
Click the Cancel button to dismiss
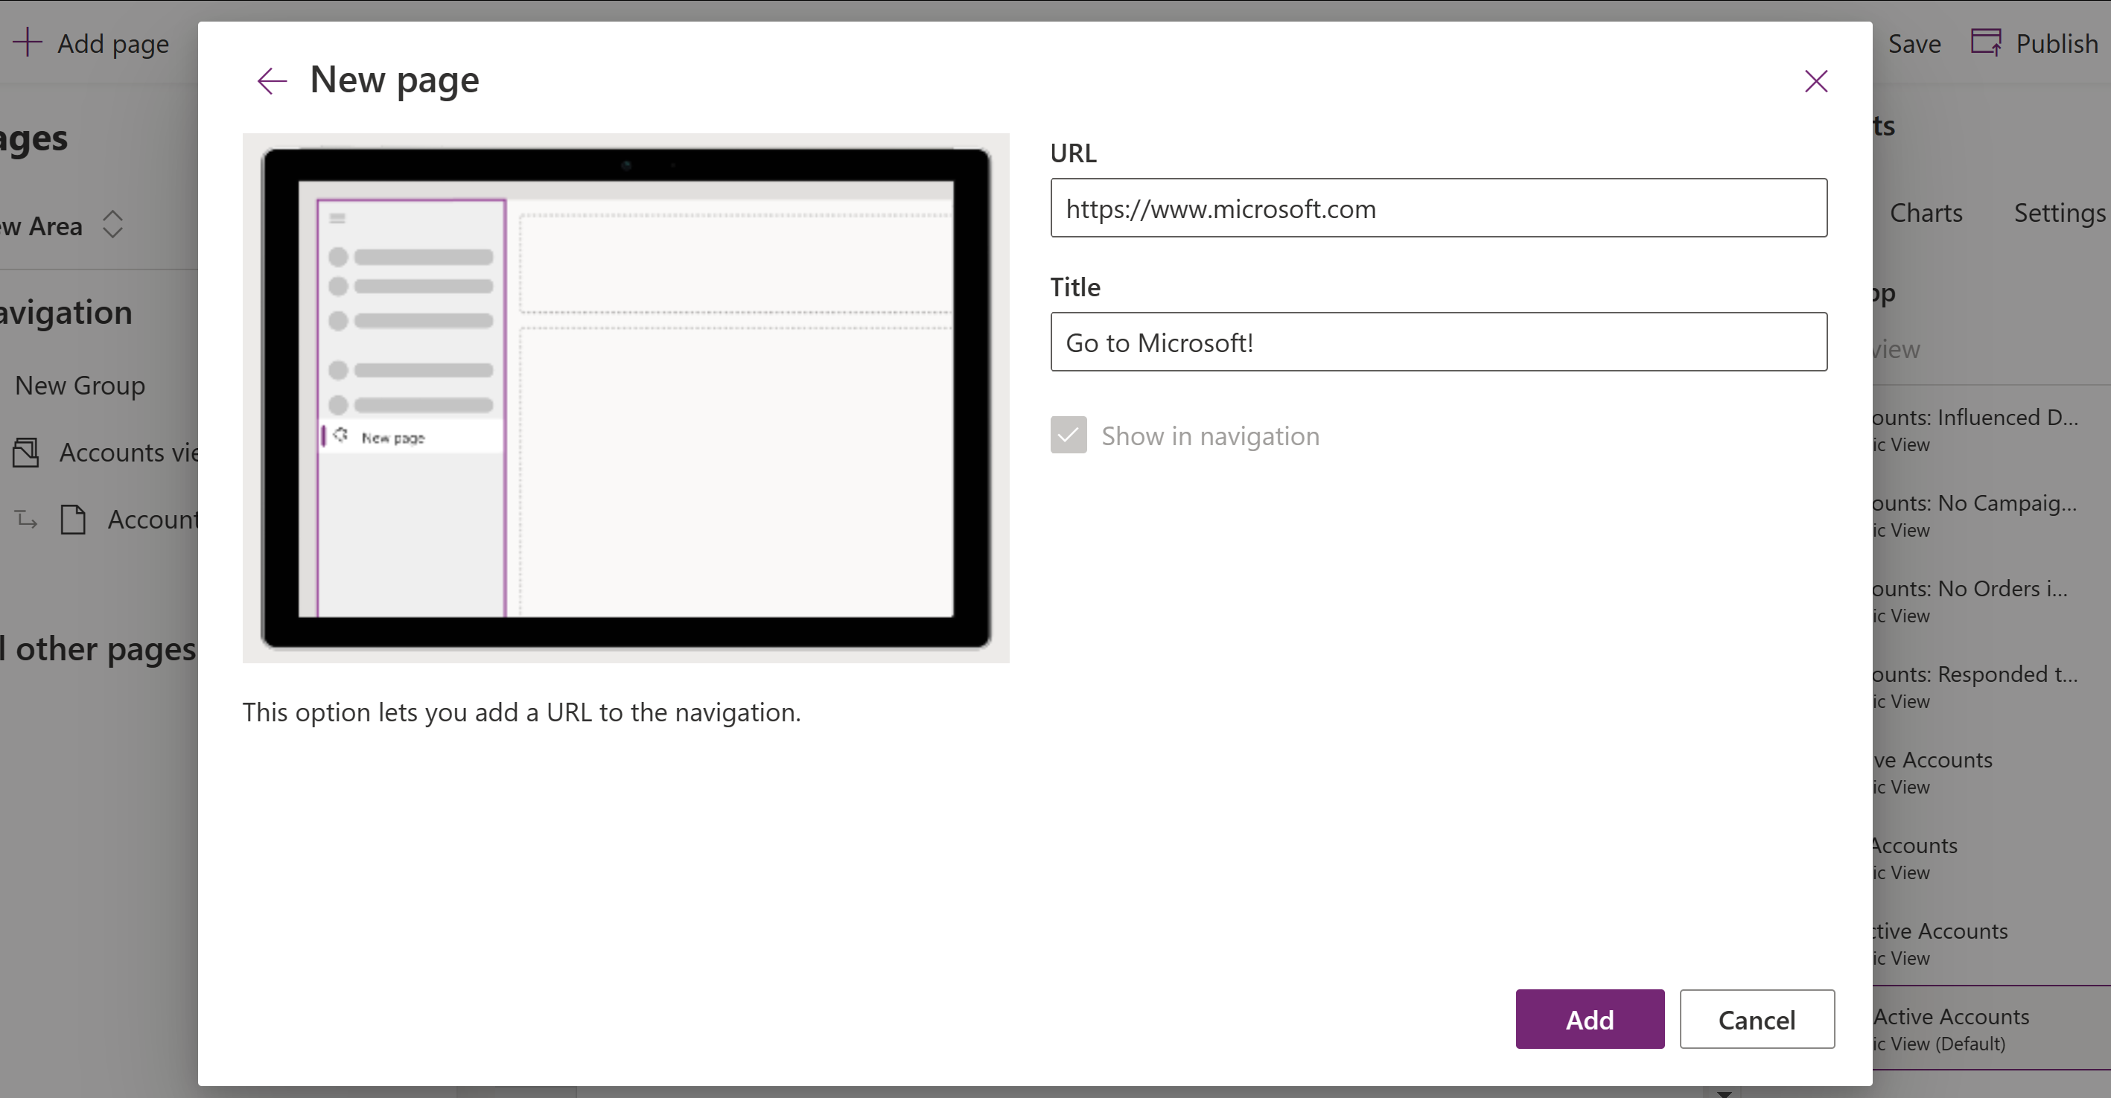click(1758, 1020)
